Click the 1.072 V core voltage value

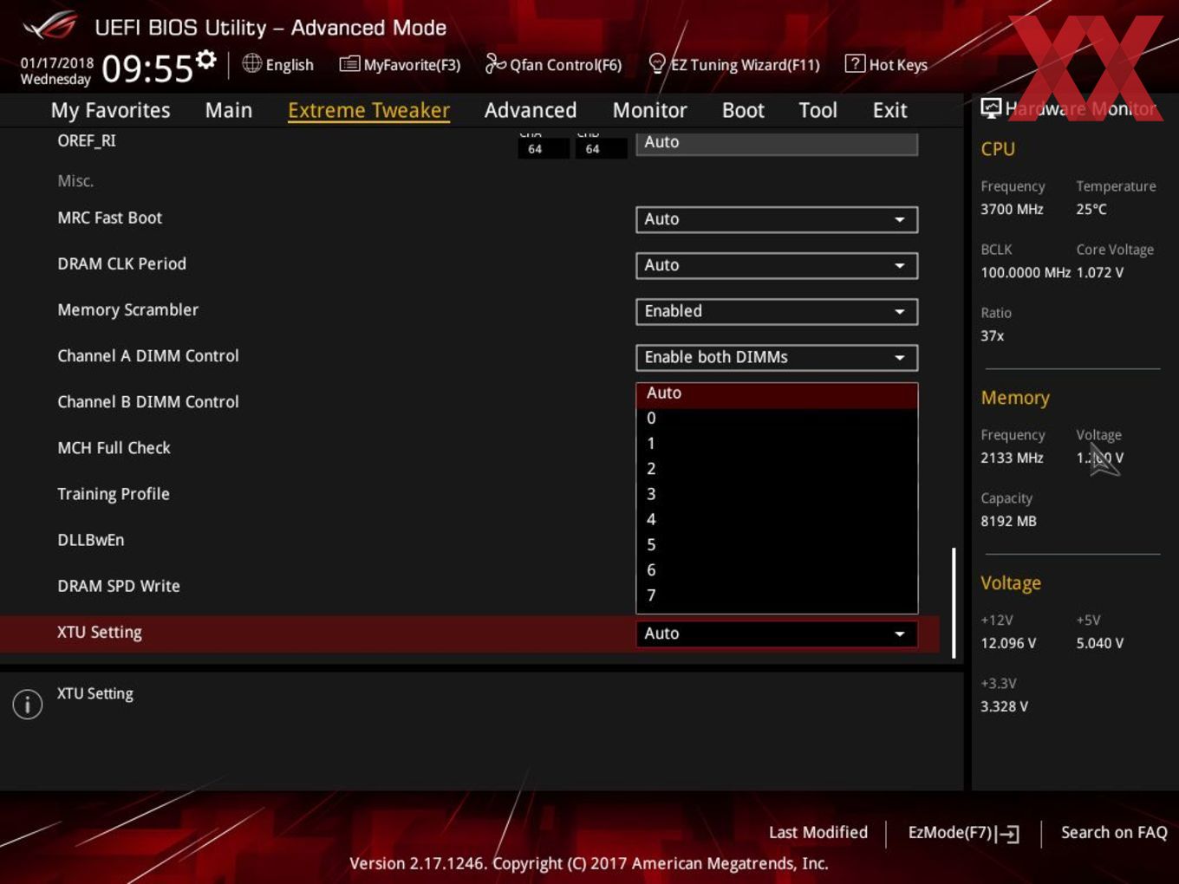[x=1099, y=272]
